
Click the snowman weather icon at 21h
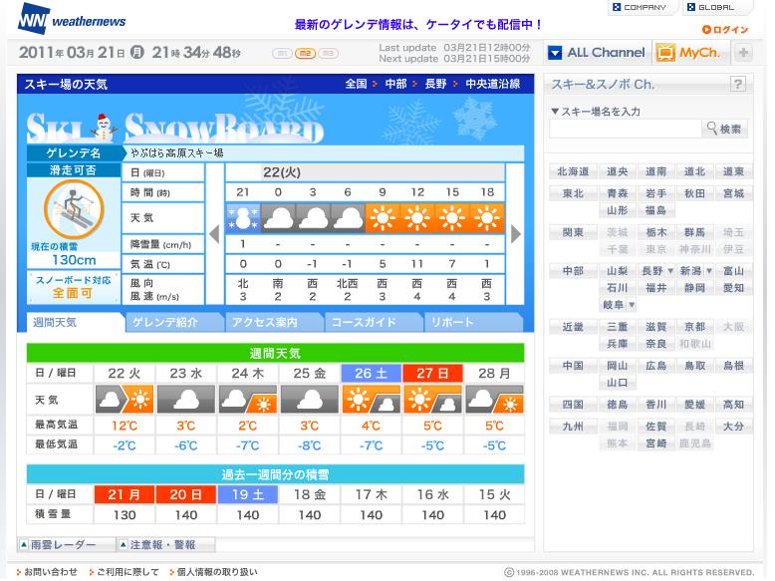click(243, 217)
